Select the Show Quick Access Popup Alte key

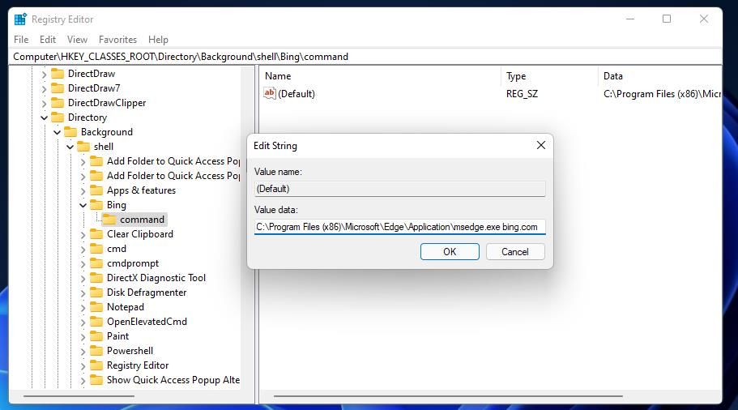173,380
